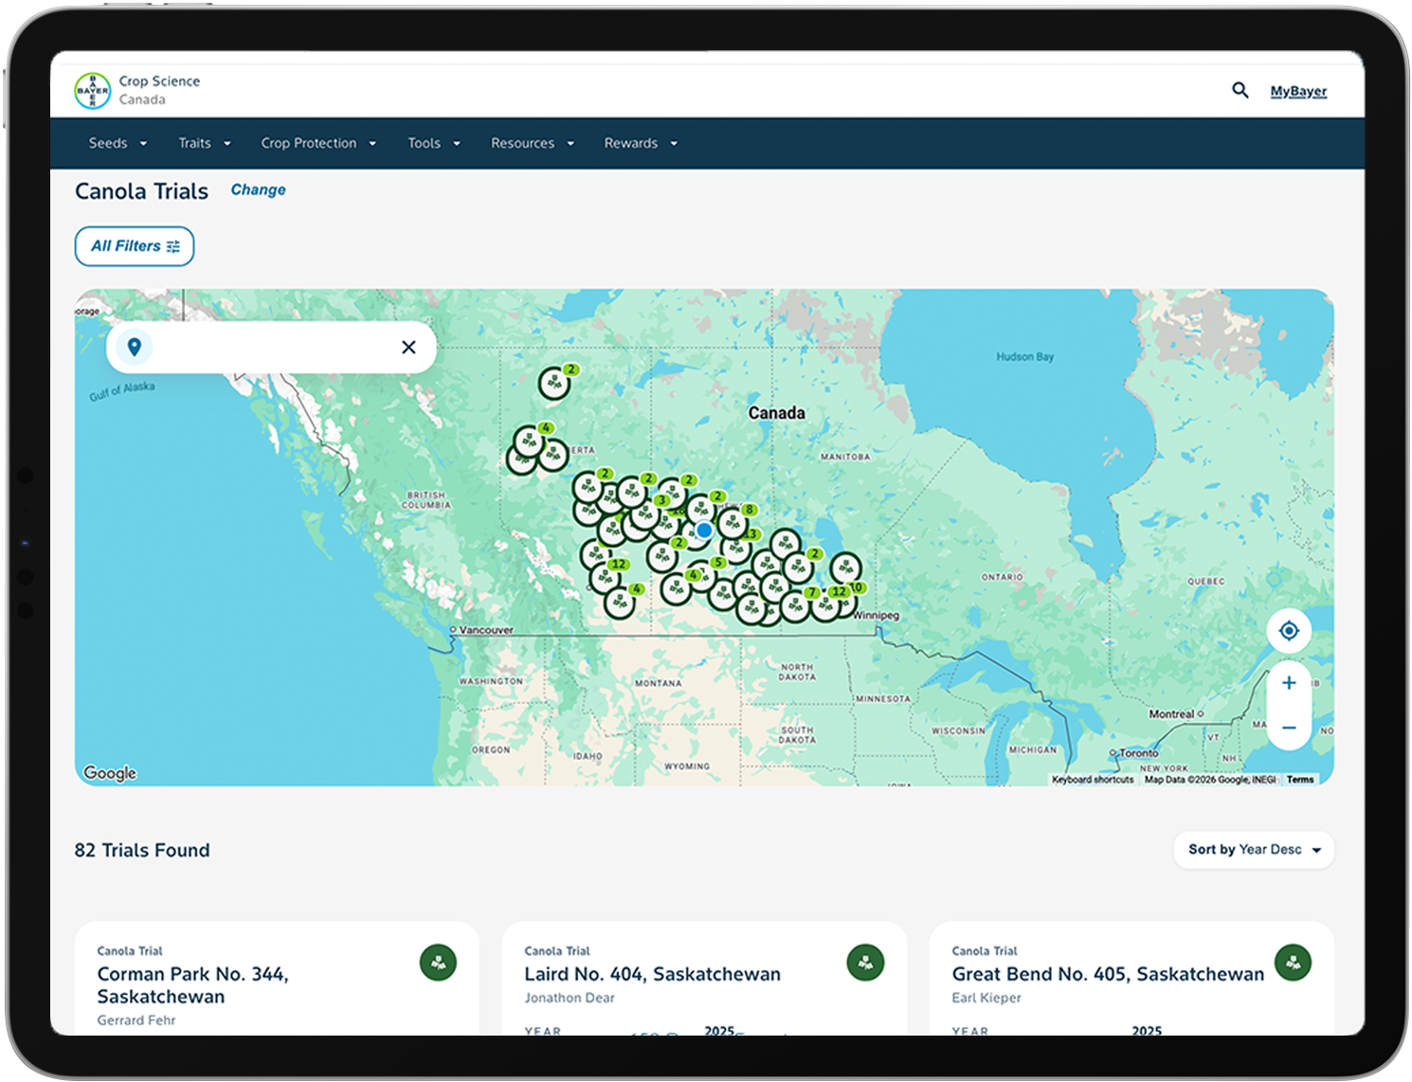Screen dimensions: 1412x1082
Task: Open the trial cluster badged 5
Action: tap(704, 574)
